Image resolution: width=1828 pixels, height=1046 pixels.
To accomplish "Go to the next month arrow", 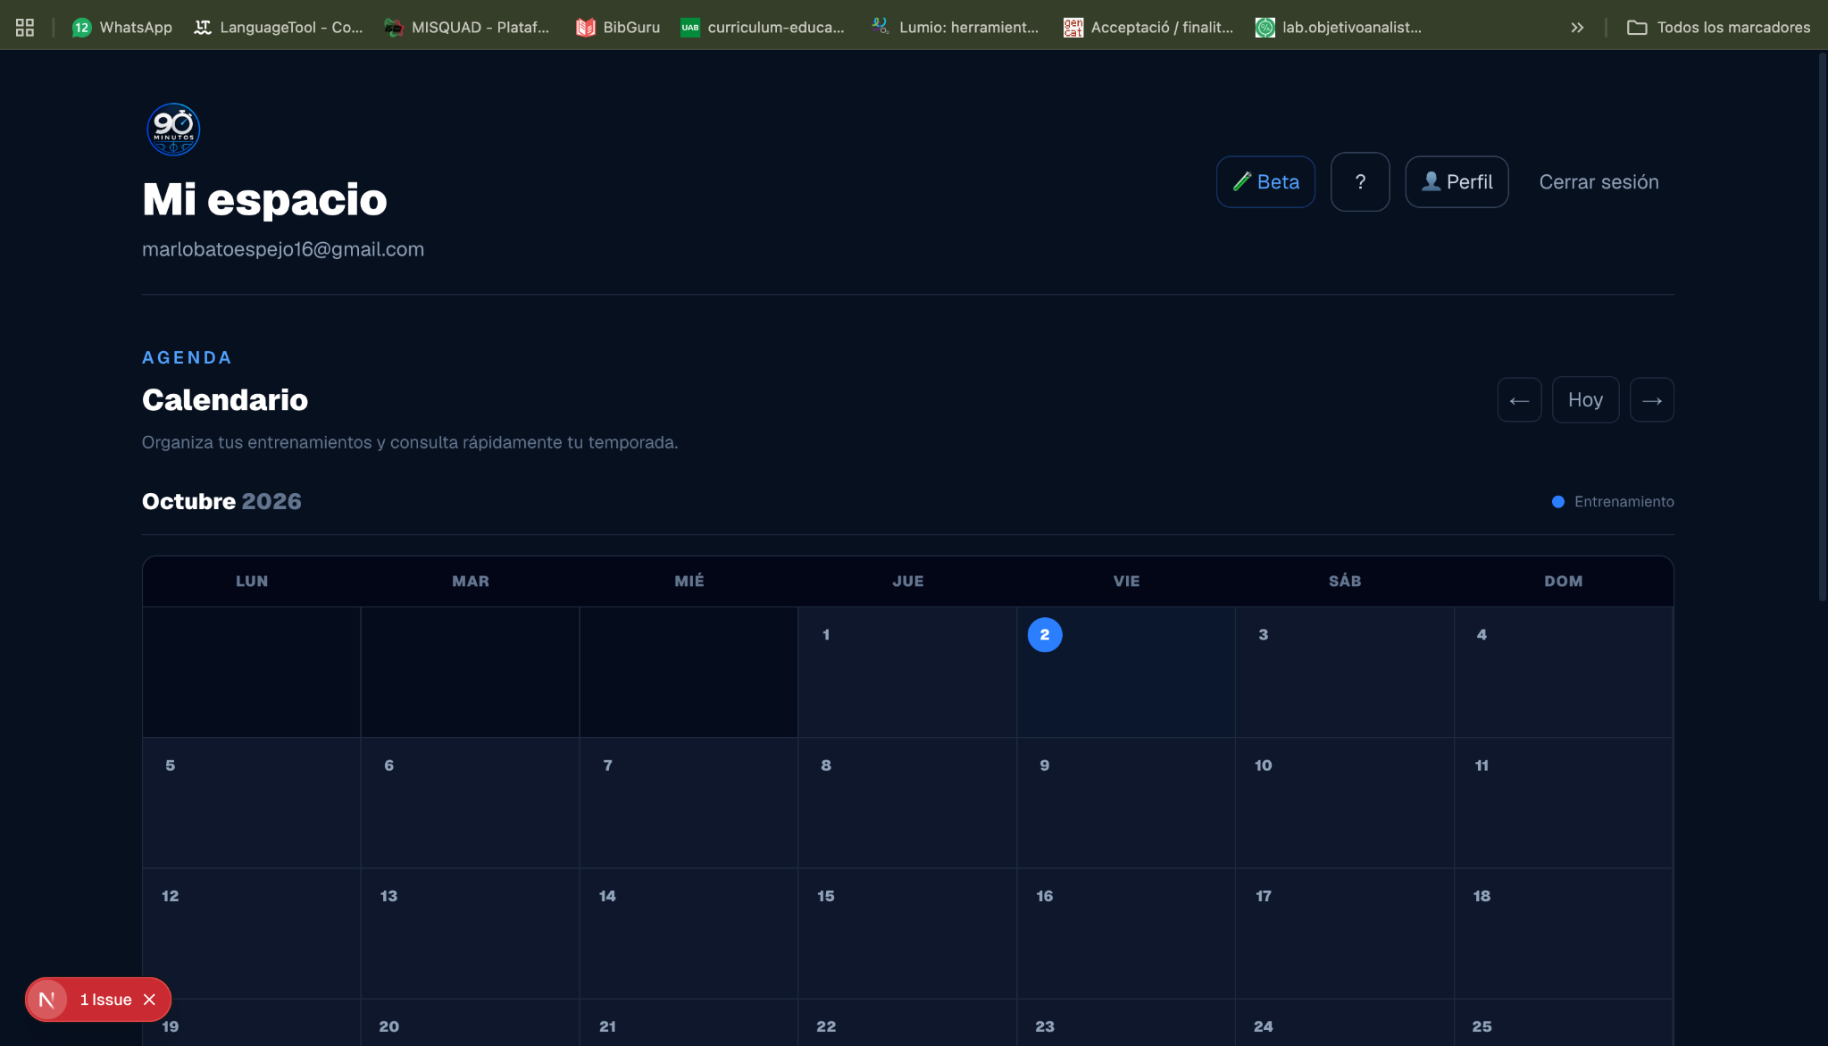I will point(1651,400).
